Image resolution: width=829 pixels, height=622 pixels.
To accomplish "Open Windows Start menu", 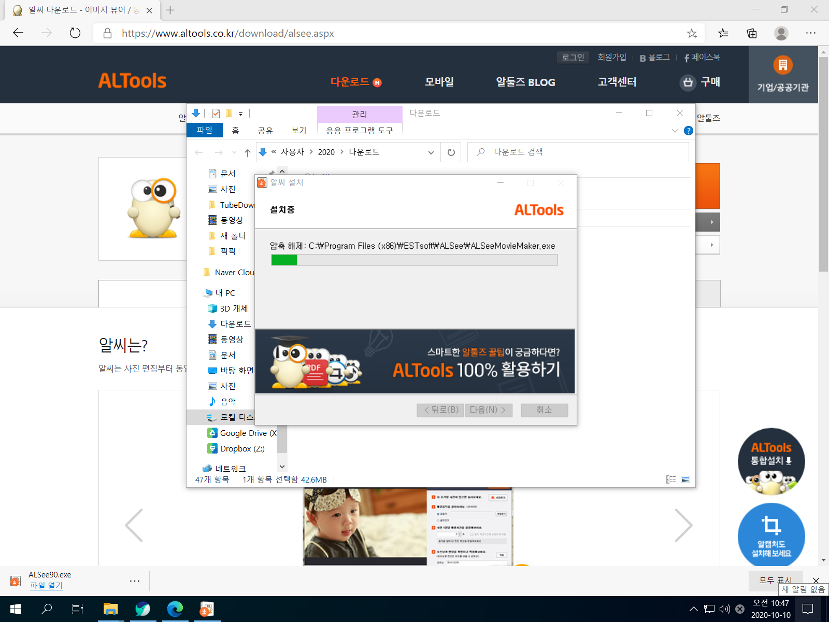I will point(15,609).
